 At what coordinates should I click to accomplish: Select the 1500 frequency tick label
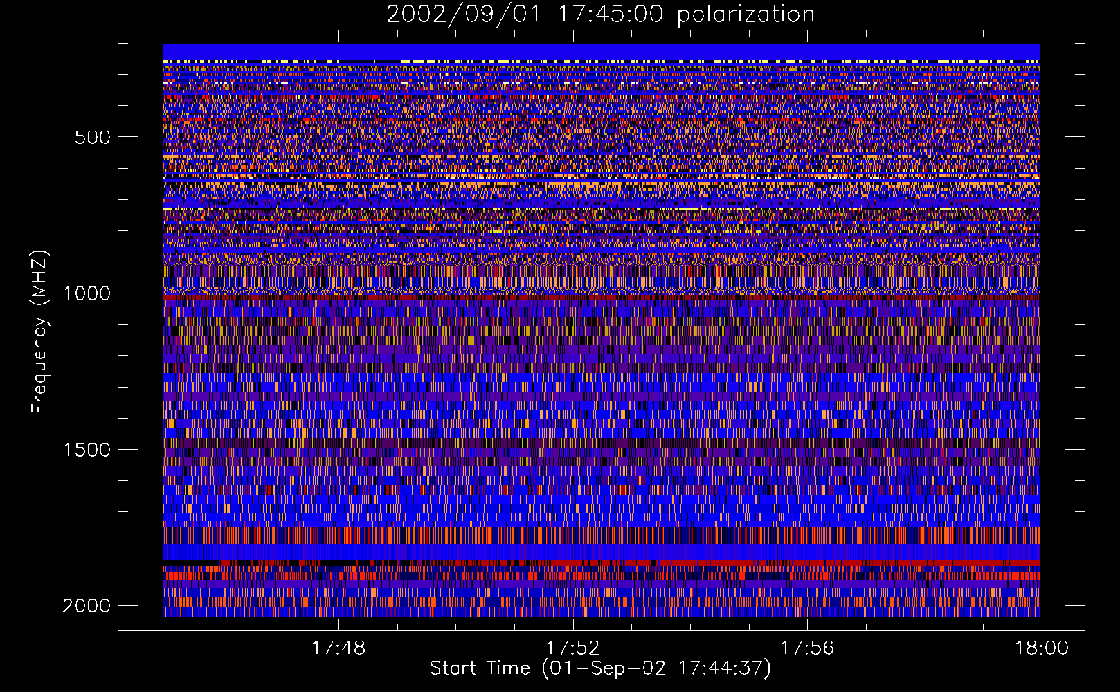pos(87,450)
